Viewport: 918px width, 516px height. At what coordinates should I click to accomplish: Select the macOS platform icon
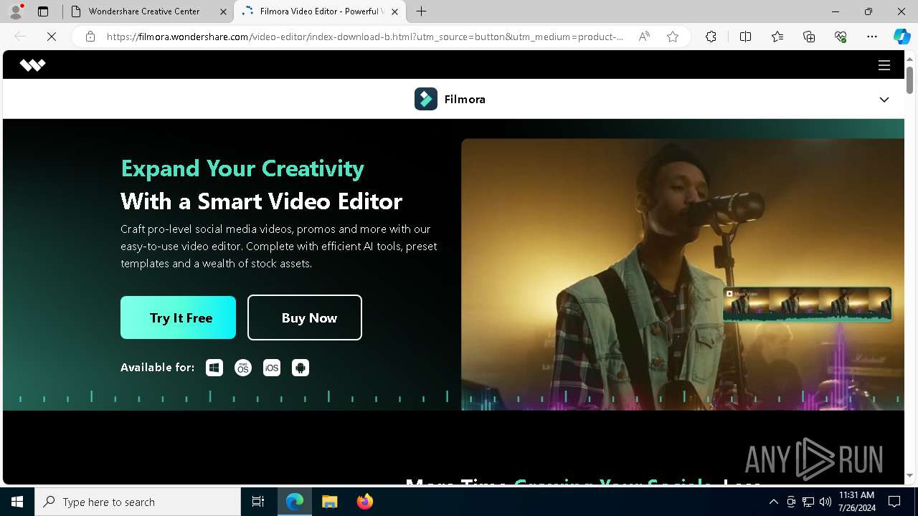click(x=243, y=368)
